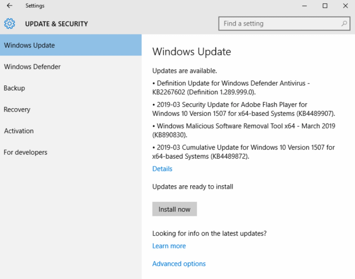Follow the Learn more link
The height and width of the screenshot is (279, 355).
coord(169,246)
